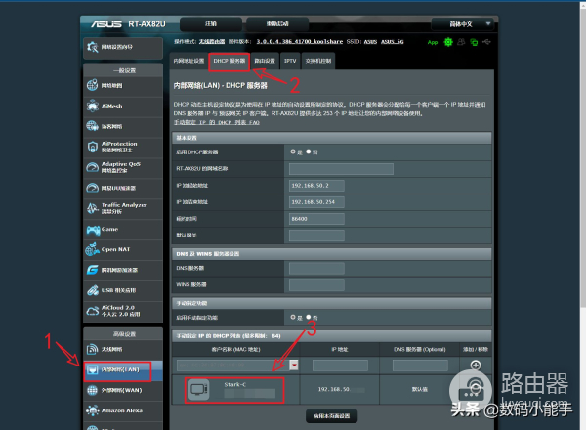Click the ASUS logo in the header
The width and height of the screenshot is (586, 430).
coord(106,24)
